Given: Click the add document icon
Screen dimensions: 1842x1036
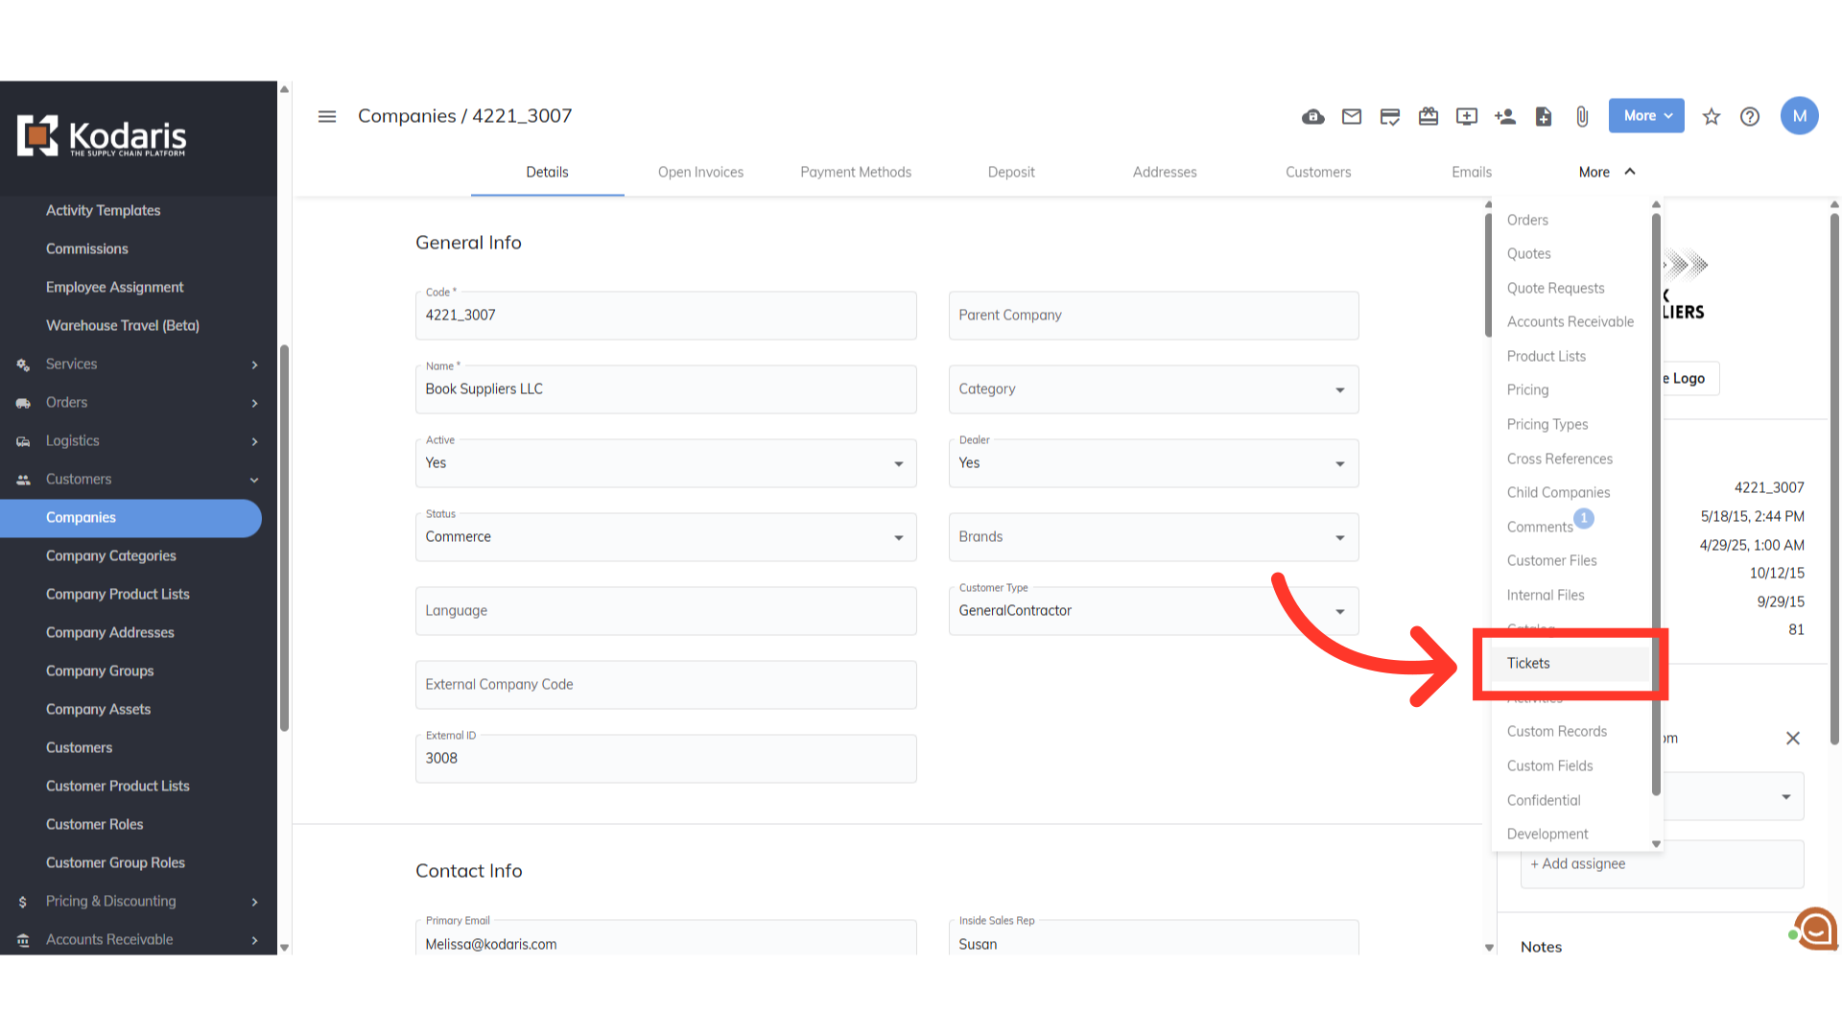Looking at the screenshot, I should (1544, 117).
